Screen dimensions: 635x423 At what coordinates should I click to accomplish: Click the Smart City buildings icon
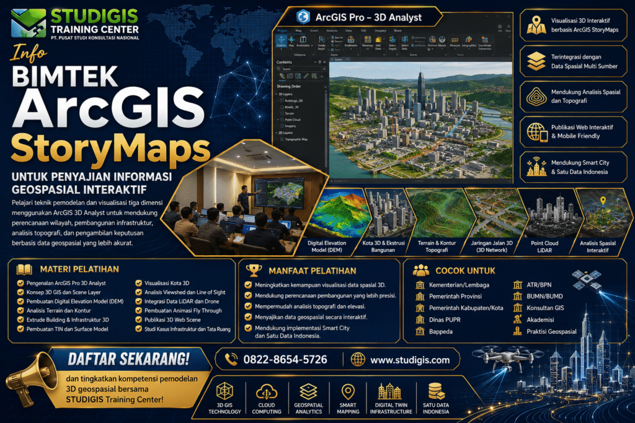(x=536, y=167)
